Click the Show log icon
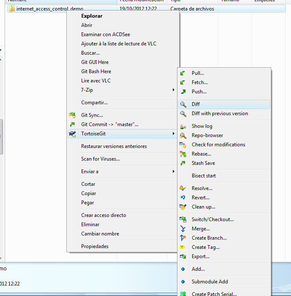This screenshot has height=296, width=291. pyautogui.click(x=183, y=126)
